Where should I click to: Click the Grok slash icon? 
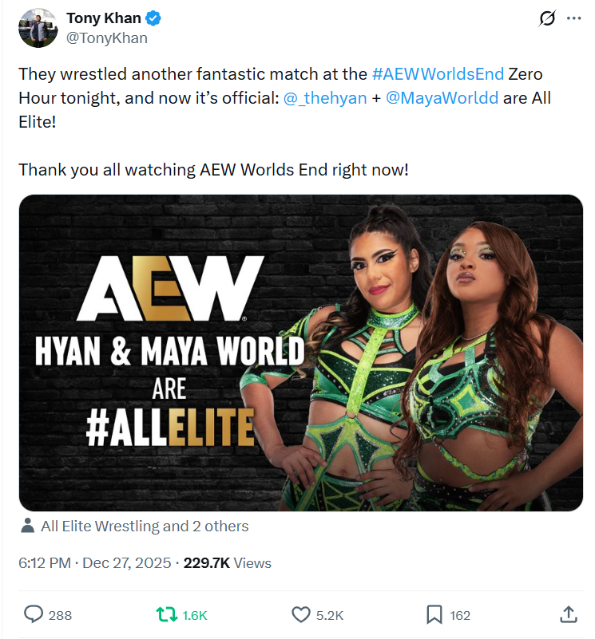click(x=547, y=18)
